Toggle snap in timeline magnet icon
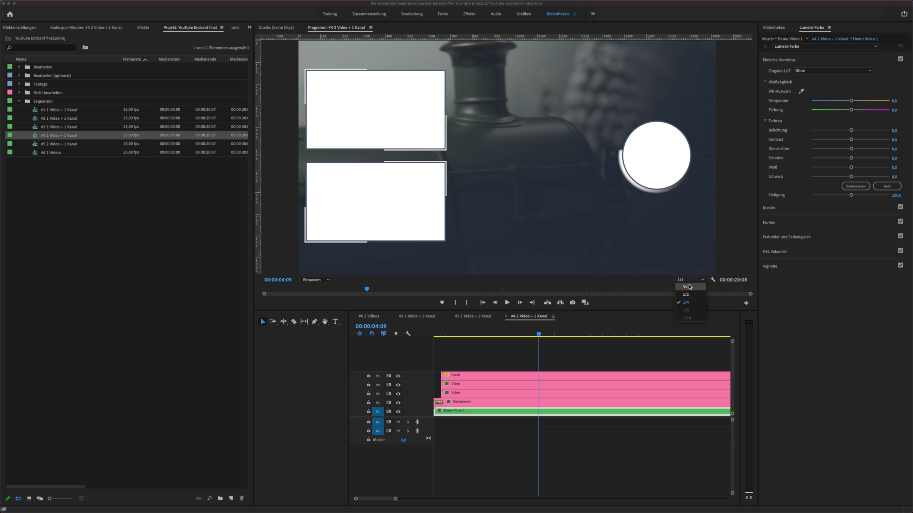The width and height of the screenshot is (913, 513). tap(372, 334)
